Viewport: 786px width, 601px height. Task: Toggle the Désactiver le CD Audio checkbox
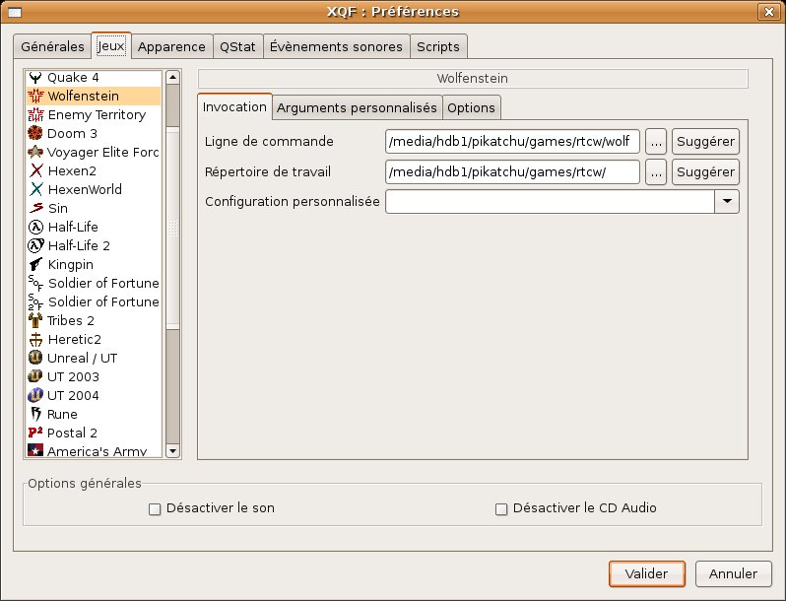501,509
